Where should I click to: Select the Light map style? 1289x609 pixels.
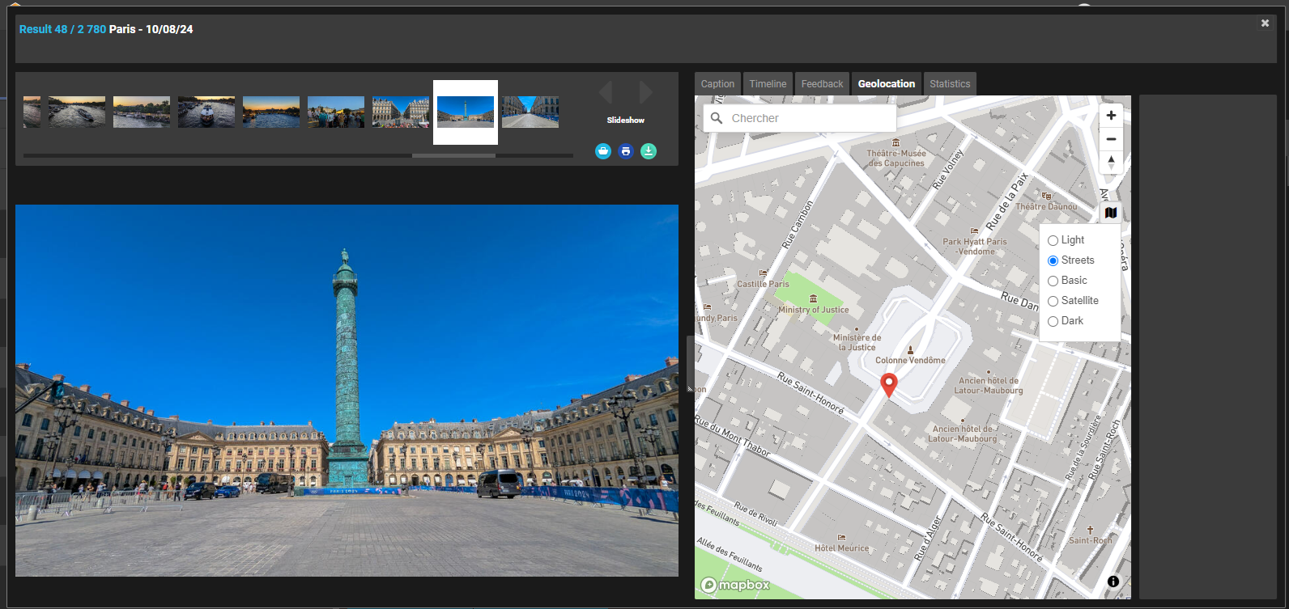click(x=1053, y=240)
